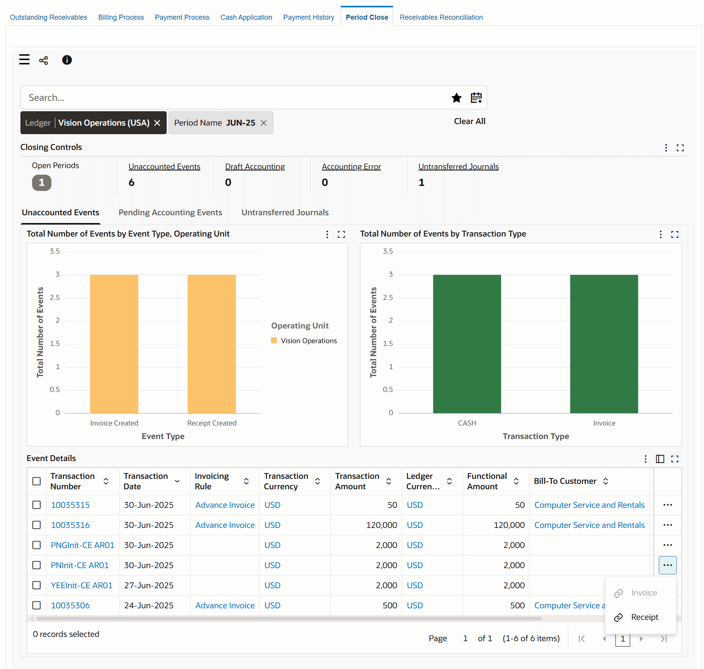Go to first page of results
The height and width of the screenshot is (669, 704).
581,639
